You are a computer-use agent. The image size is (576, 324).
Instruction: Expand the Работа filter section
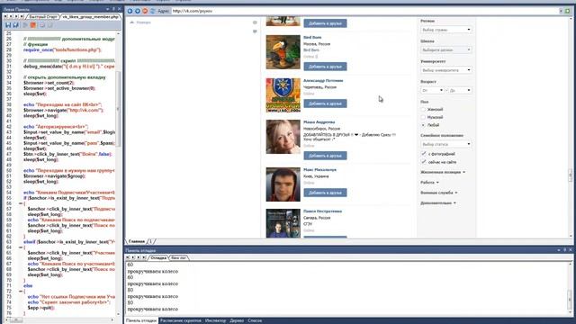point(429,182)
